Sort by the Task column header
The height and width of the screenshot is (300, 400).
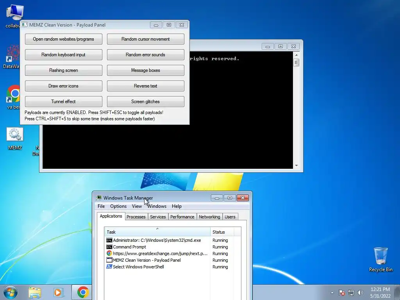click(157, 232)
